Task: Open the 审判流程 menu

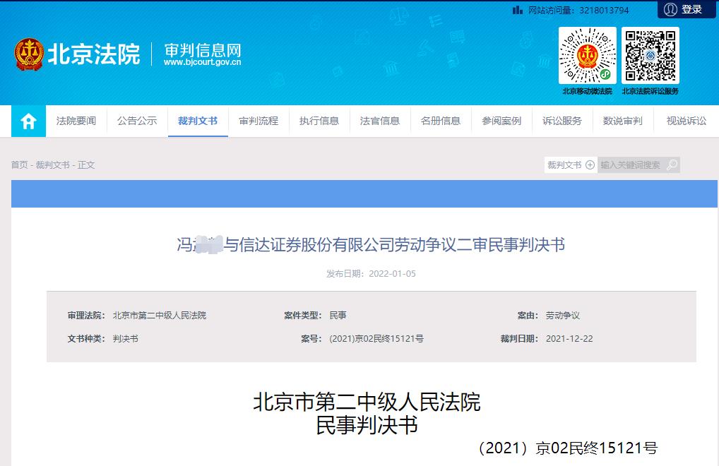Action: pos(259,121)
